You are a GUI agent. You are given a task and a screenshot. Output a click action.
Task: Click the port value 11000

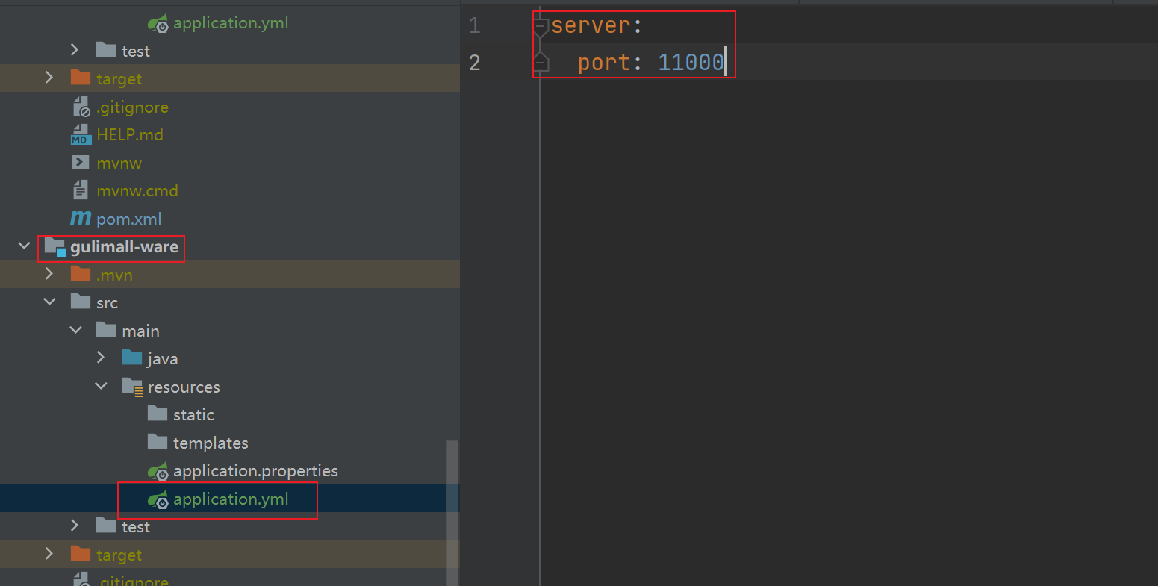(691, 62)
